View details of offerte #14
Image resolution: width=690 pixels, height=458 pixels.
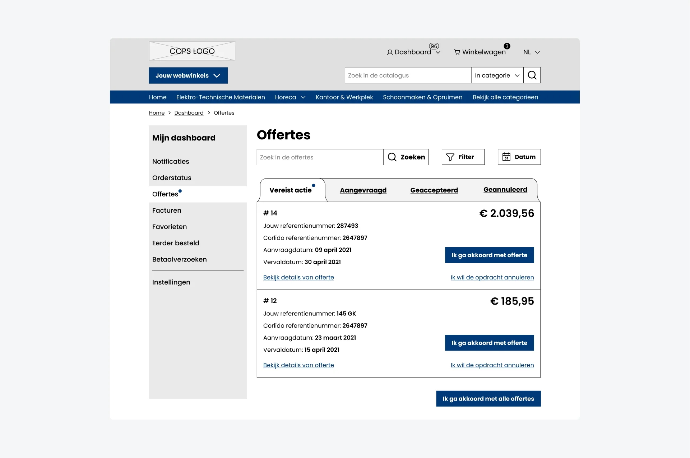coord(298,277)
